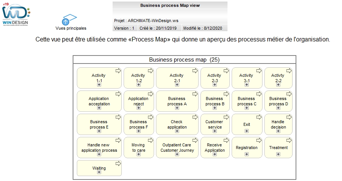The width and height of the screenshot is (342, 181).
Task: Click process arrow icon on Exit box
Action: (259, 117)
